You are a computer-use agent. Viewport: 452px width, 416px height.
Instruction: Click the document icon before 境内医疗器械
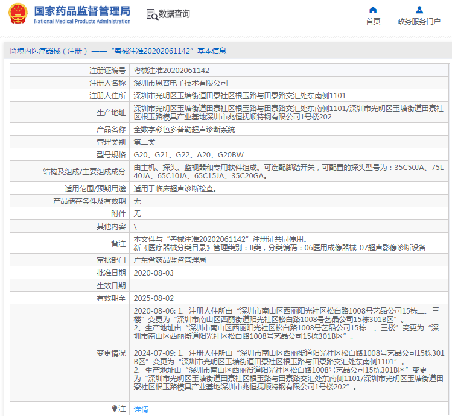click(x=13, y=51)
